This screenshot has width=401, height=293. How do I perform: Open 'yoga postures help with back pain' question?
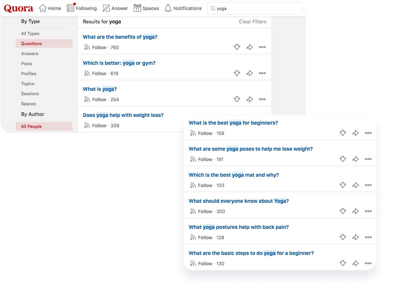(x=239, y=227)
